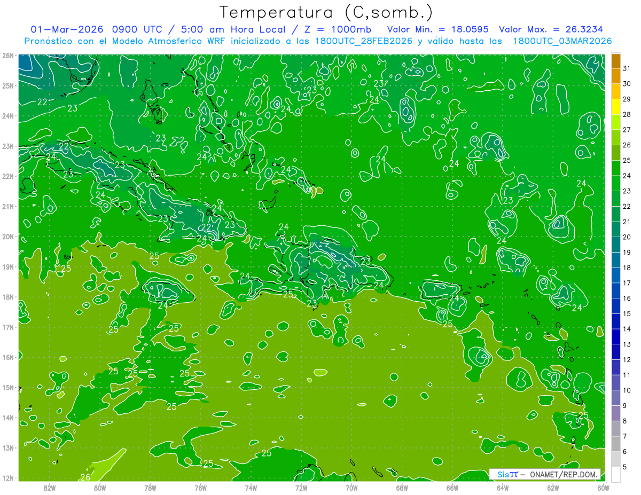Click "Valor Min. = 18.0595" value
The width and height of the screenshot is (641, 495).
point(439,29)
